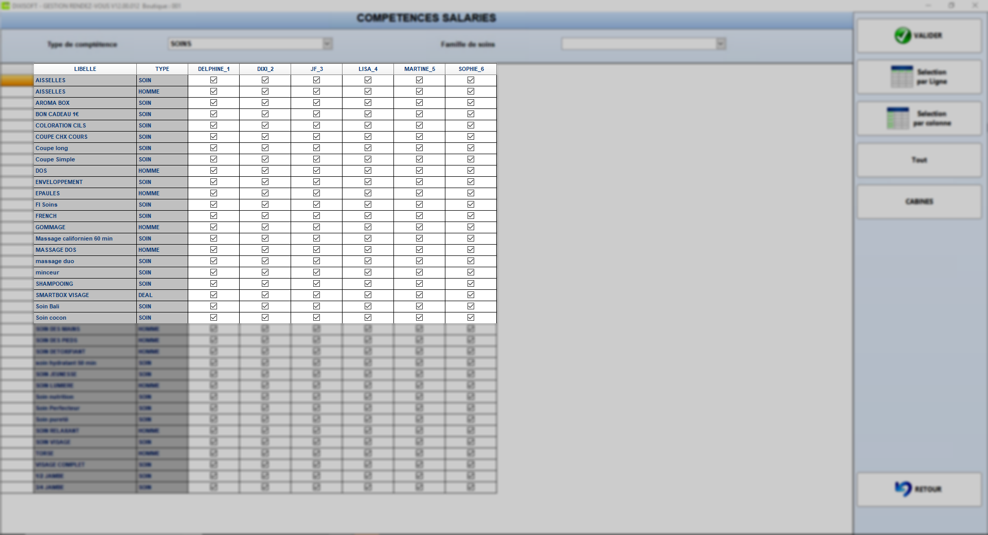The width and height of the screenshot is (988, 535).
Task: Click the blue RETOUR arrow icon
Action: 903,489
